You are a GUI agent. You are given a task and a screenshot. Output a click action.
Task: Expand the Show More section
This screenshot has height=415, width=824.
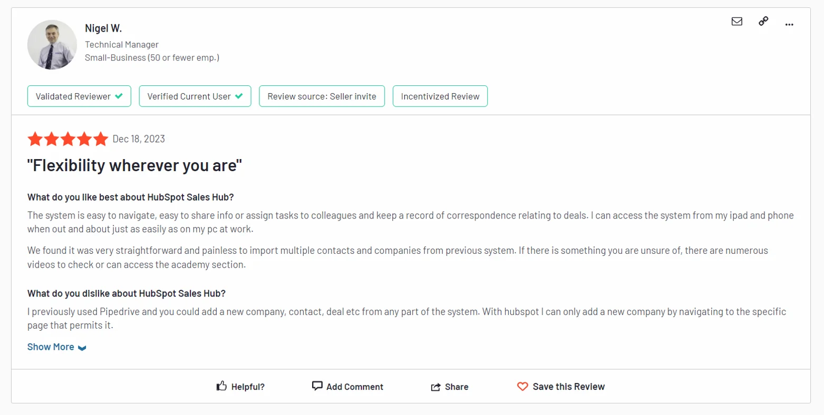(50, 347)
